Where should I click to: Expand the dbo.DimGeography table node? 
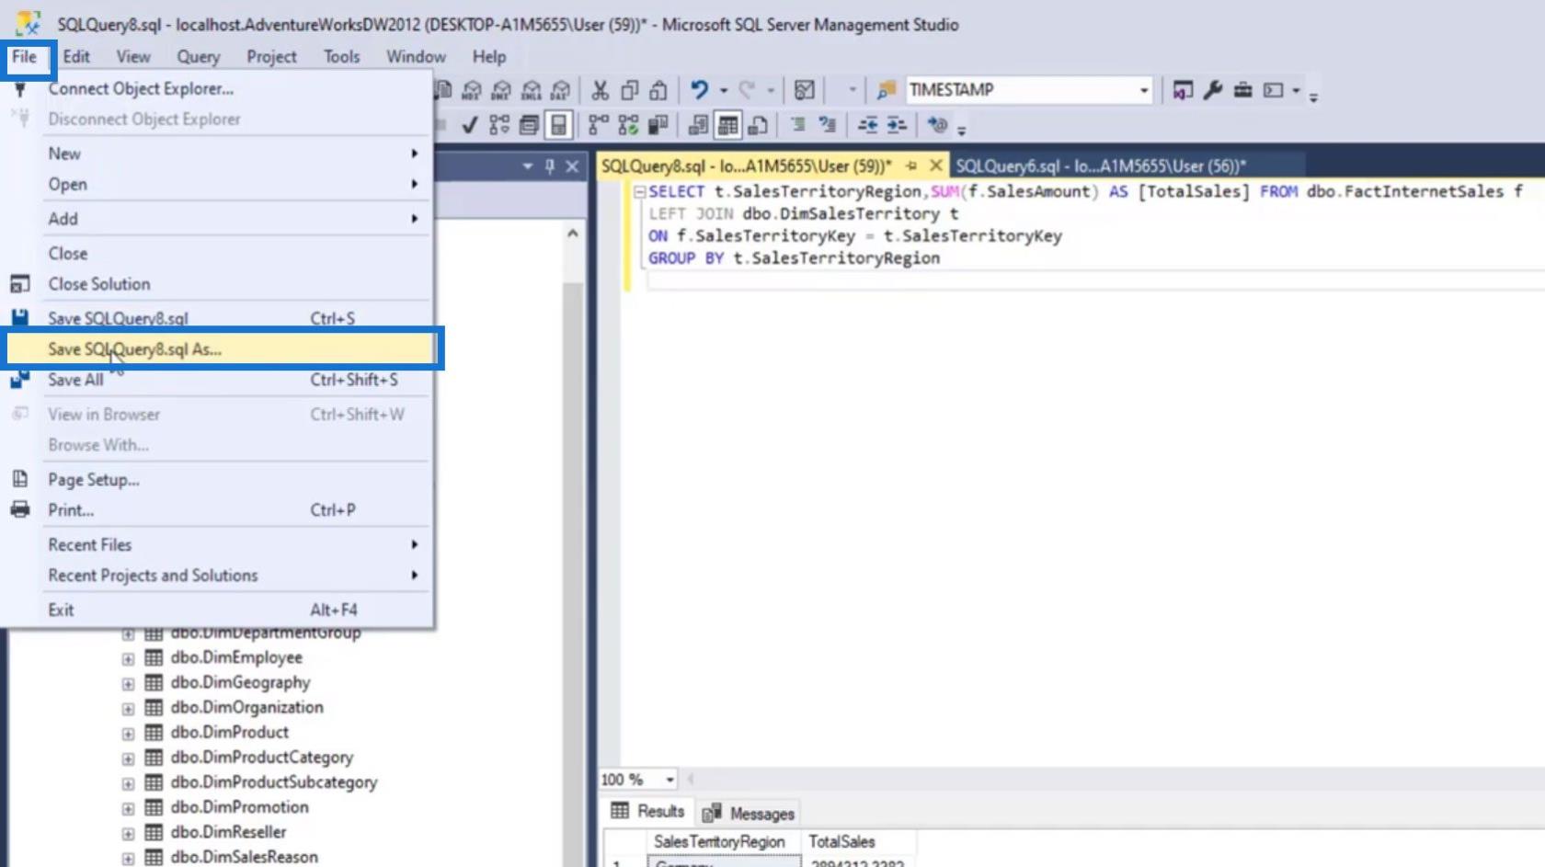[128, 683]
